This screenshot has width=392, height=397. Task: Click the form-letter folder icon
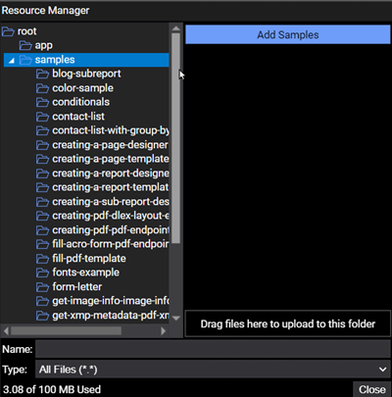42,287
